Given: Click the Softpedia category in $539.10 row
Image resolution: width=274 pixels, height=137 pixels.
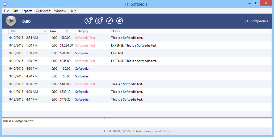Looking at the screenshot, I should click(x=82, y=92).
